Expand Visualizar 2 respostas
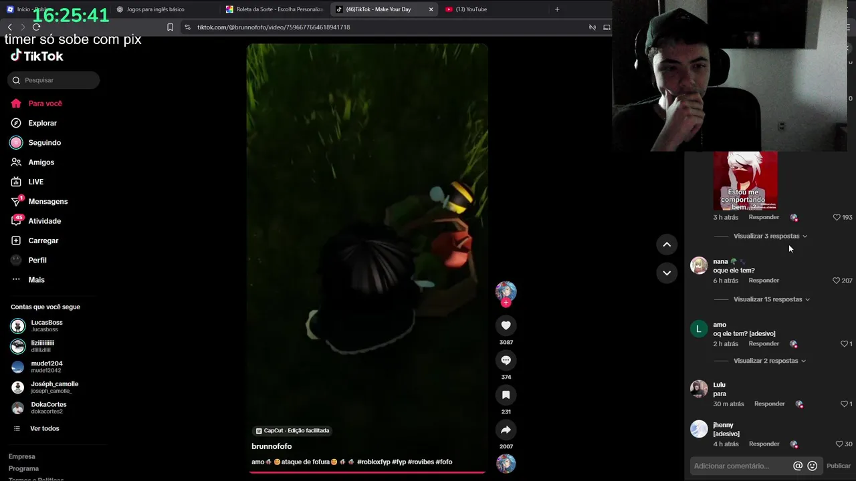 pos(769,361)
